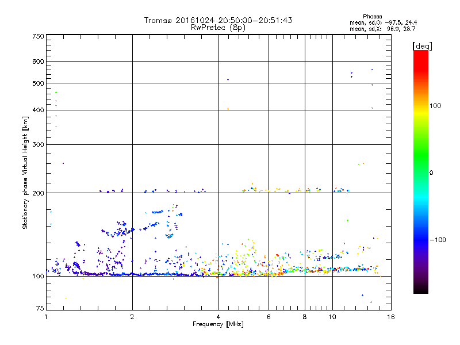Click the '10' frequency axis label
Screen dimensions: 460x345
(332, 317)
